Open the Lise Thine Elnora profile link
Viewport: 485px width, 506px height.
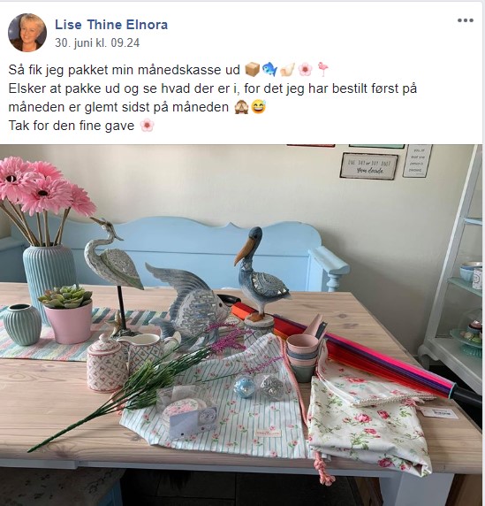111,25
